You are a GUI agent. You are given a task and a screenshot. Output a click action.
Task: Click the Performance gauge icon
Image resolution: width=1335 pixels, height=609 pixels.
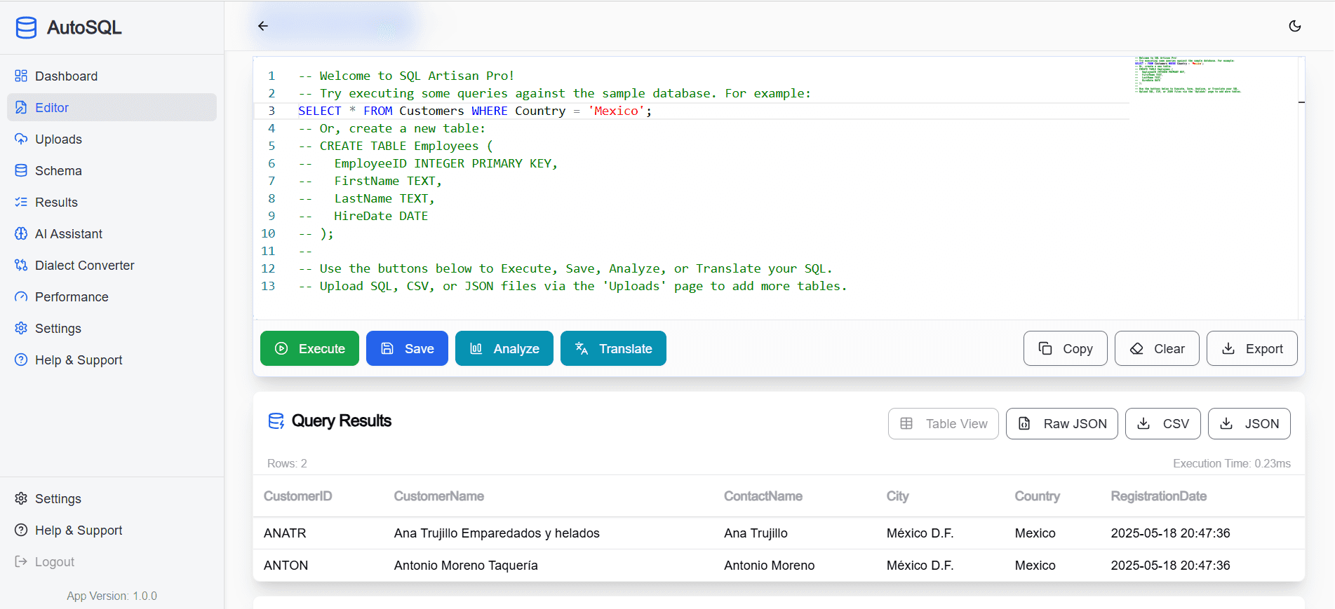pos(21,296)
